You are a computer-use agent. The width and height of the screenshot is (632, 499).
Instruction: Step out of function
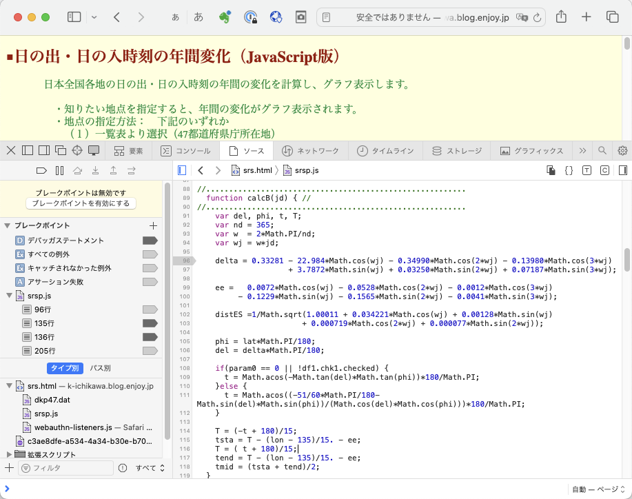(x=114, y=170)
